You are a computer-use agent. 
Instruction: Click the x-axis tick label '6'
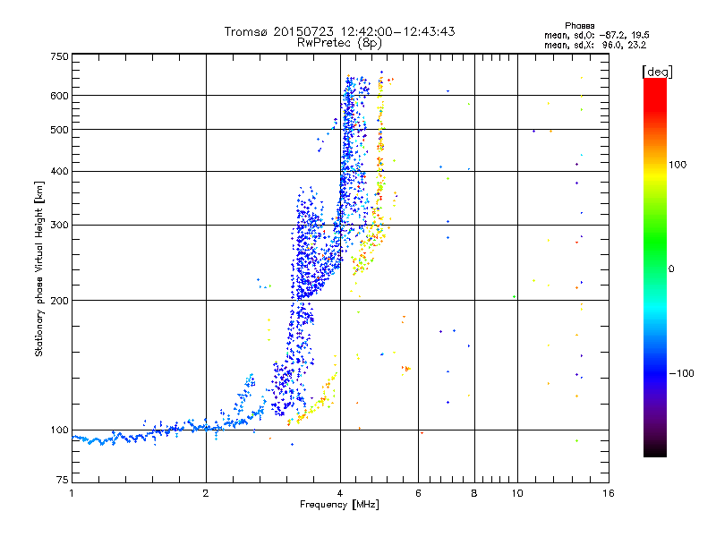pos(418,493)
